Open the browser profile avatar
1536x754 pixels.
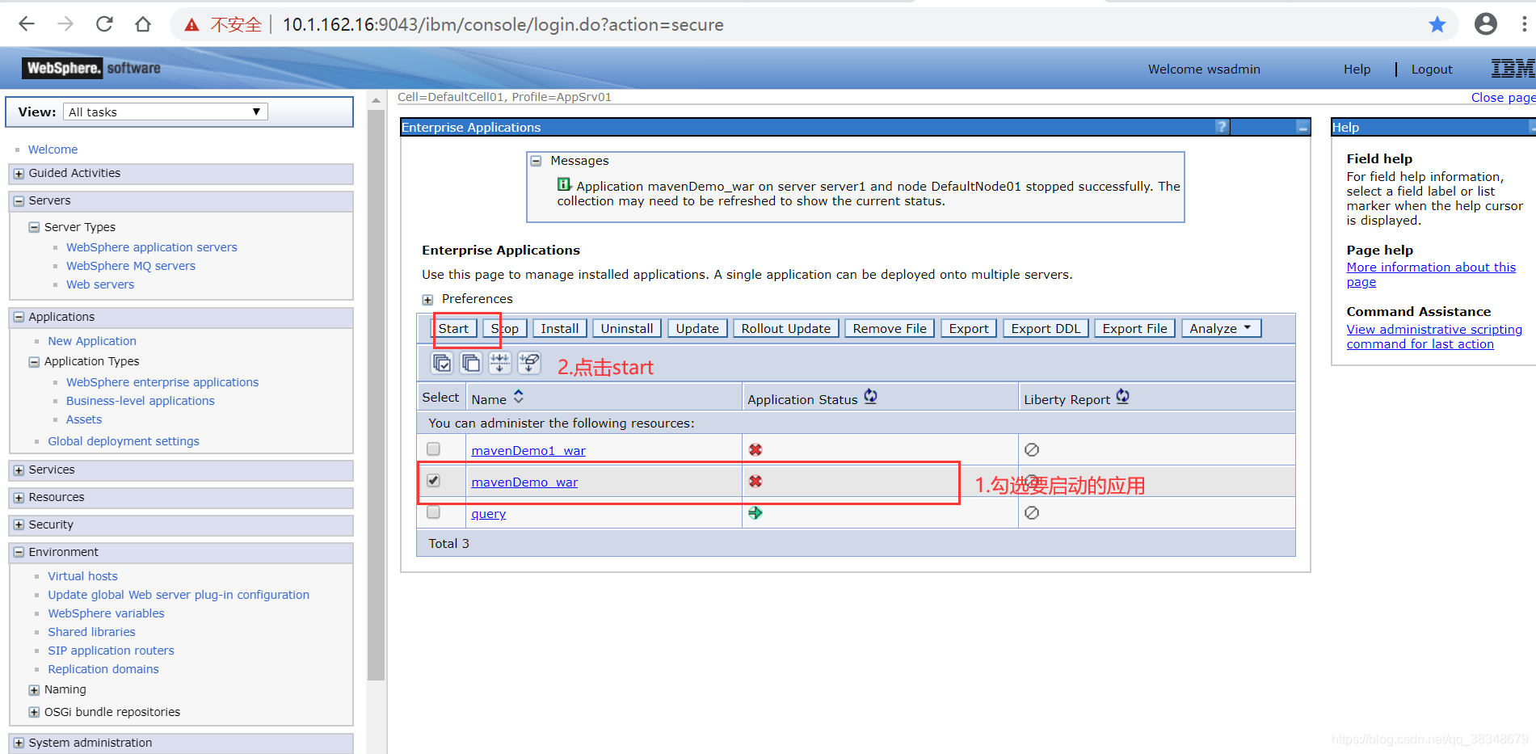click(x=1485, y=24)
